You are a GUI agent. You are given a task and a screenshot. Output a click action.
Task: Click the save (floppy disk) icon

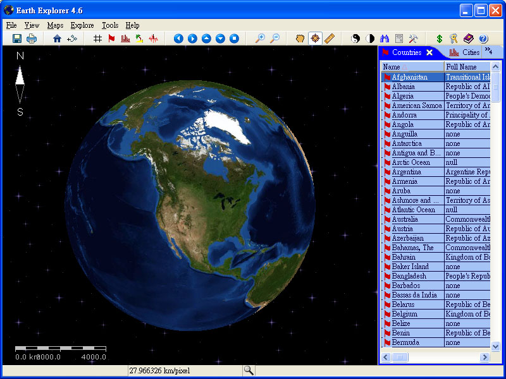17,39
